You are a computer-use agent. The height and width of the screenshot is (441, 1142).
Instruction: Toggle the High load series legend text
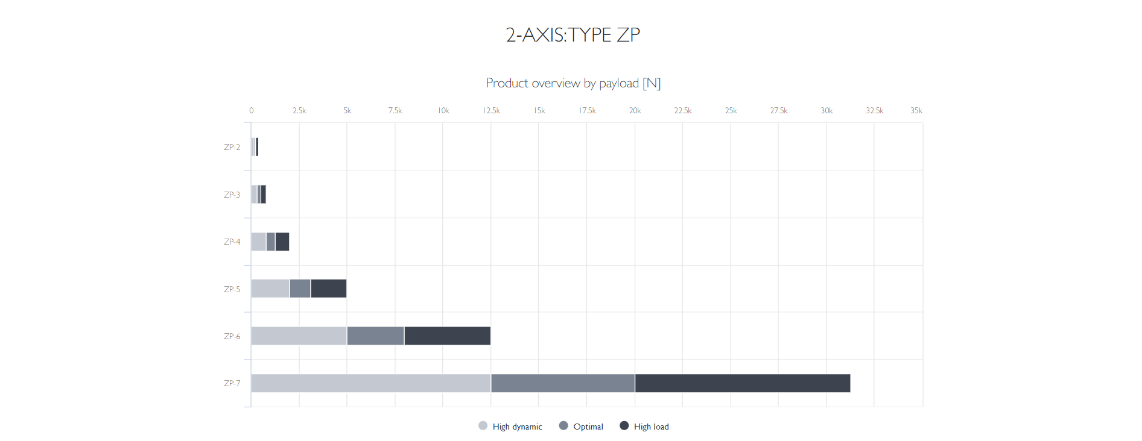(x=651, y=427)
